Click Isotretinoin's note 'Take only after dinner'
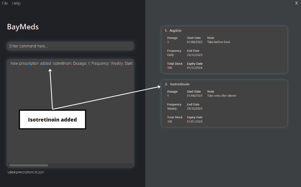Image resolution: width=301 pixels, height=187 pixels. [x=222, y=95]
